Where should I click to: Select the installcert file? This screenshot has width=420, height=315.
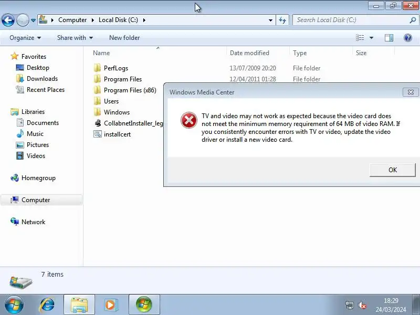coord(117,134)
